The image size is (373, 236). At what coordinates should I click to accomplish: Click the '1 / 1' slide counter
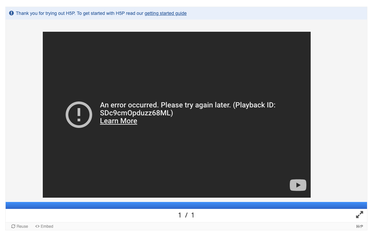(x=186, y=215)
